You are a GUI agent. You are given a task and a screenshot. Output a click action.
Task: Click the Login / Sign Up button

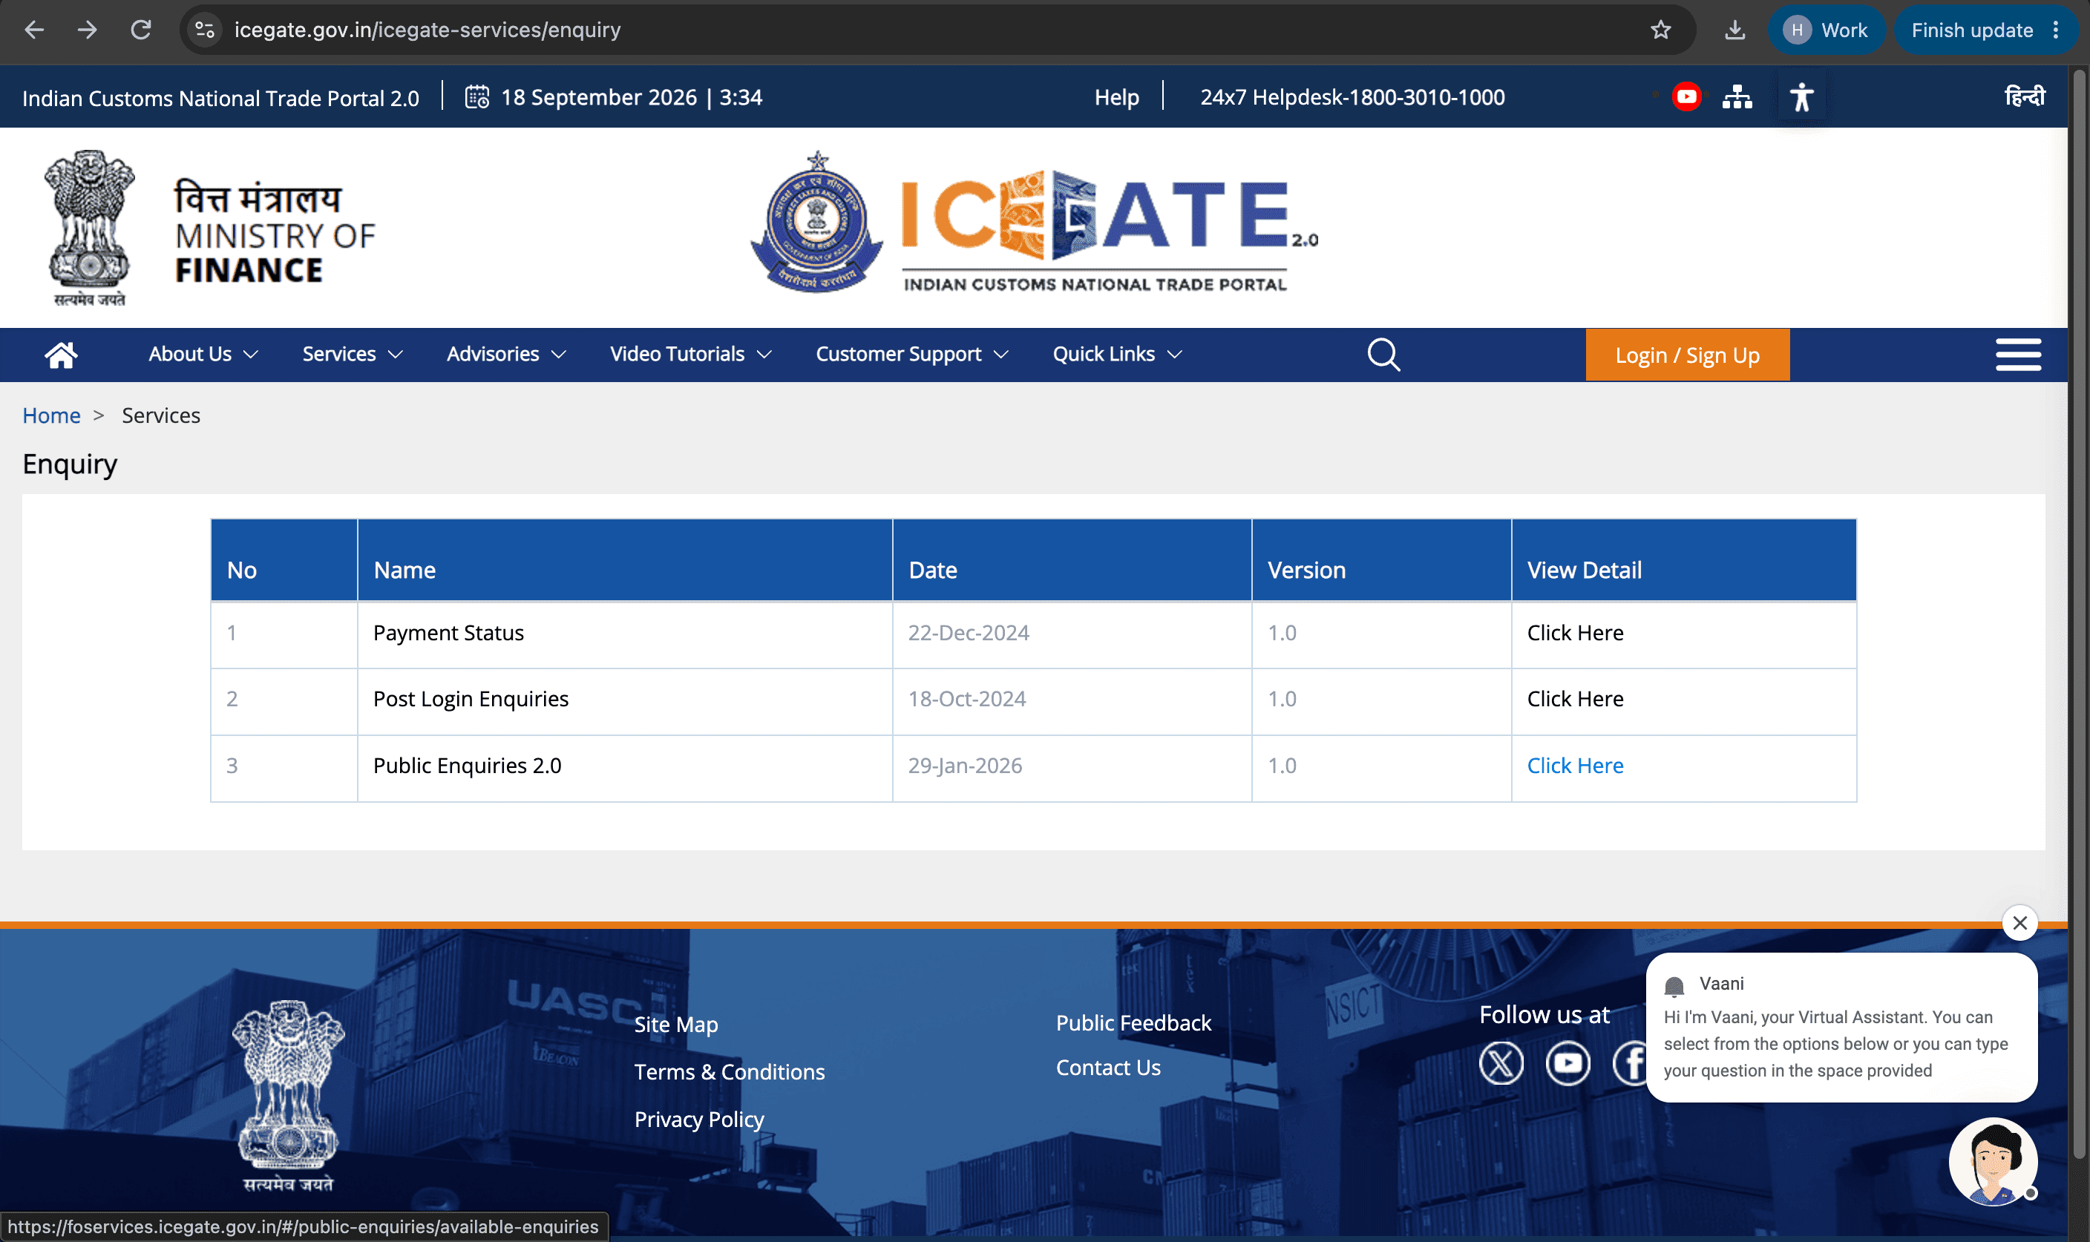pos(1688,355)
